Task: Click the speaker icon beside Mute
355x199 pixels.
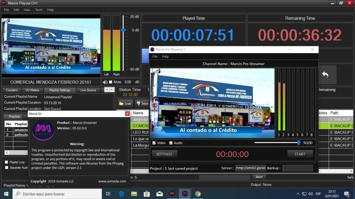Action: coord(105,82)
